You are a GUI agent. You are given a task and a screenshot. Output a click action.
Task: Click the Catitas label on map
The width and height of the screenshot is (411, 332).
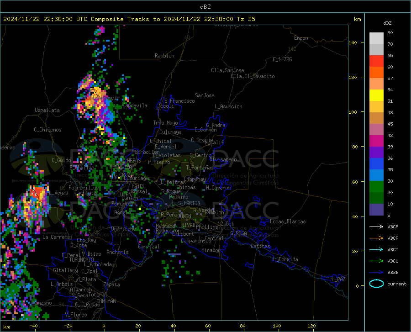[x=260, y=246]
